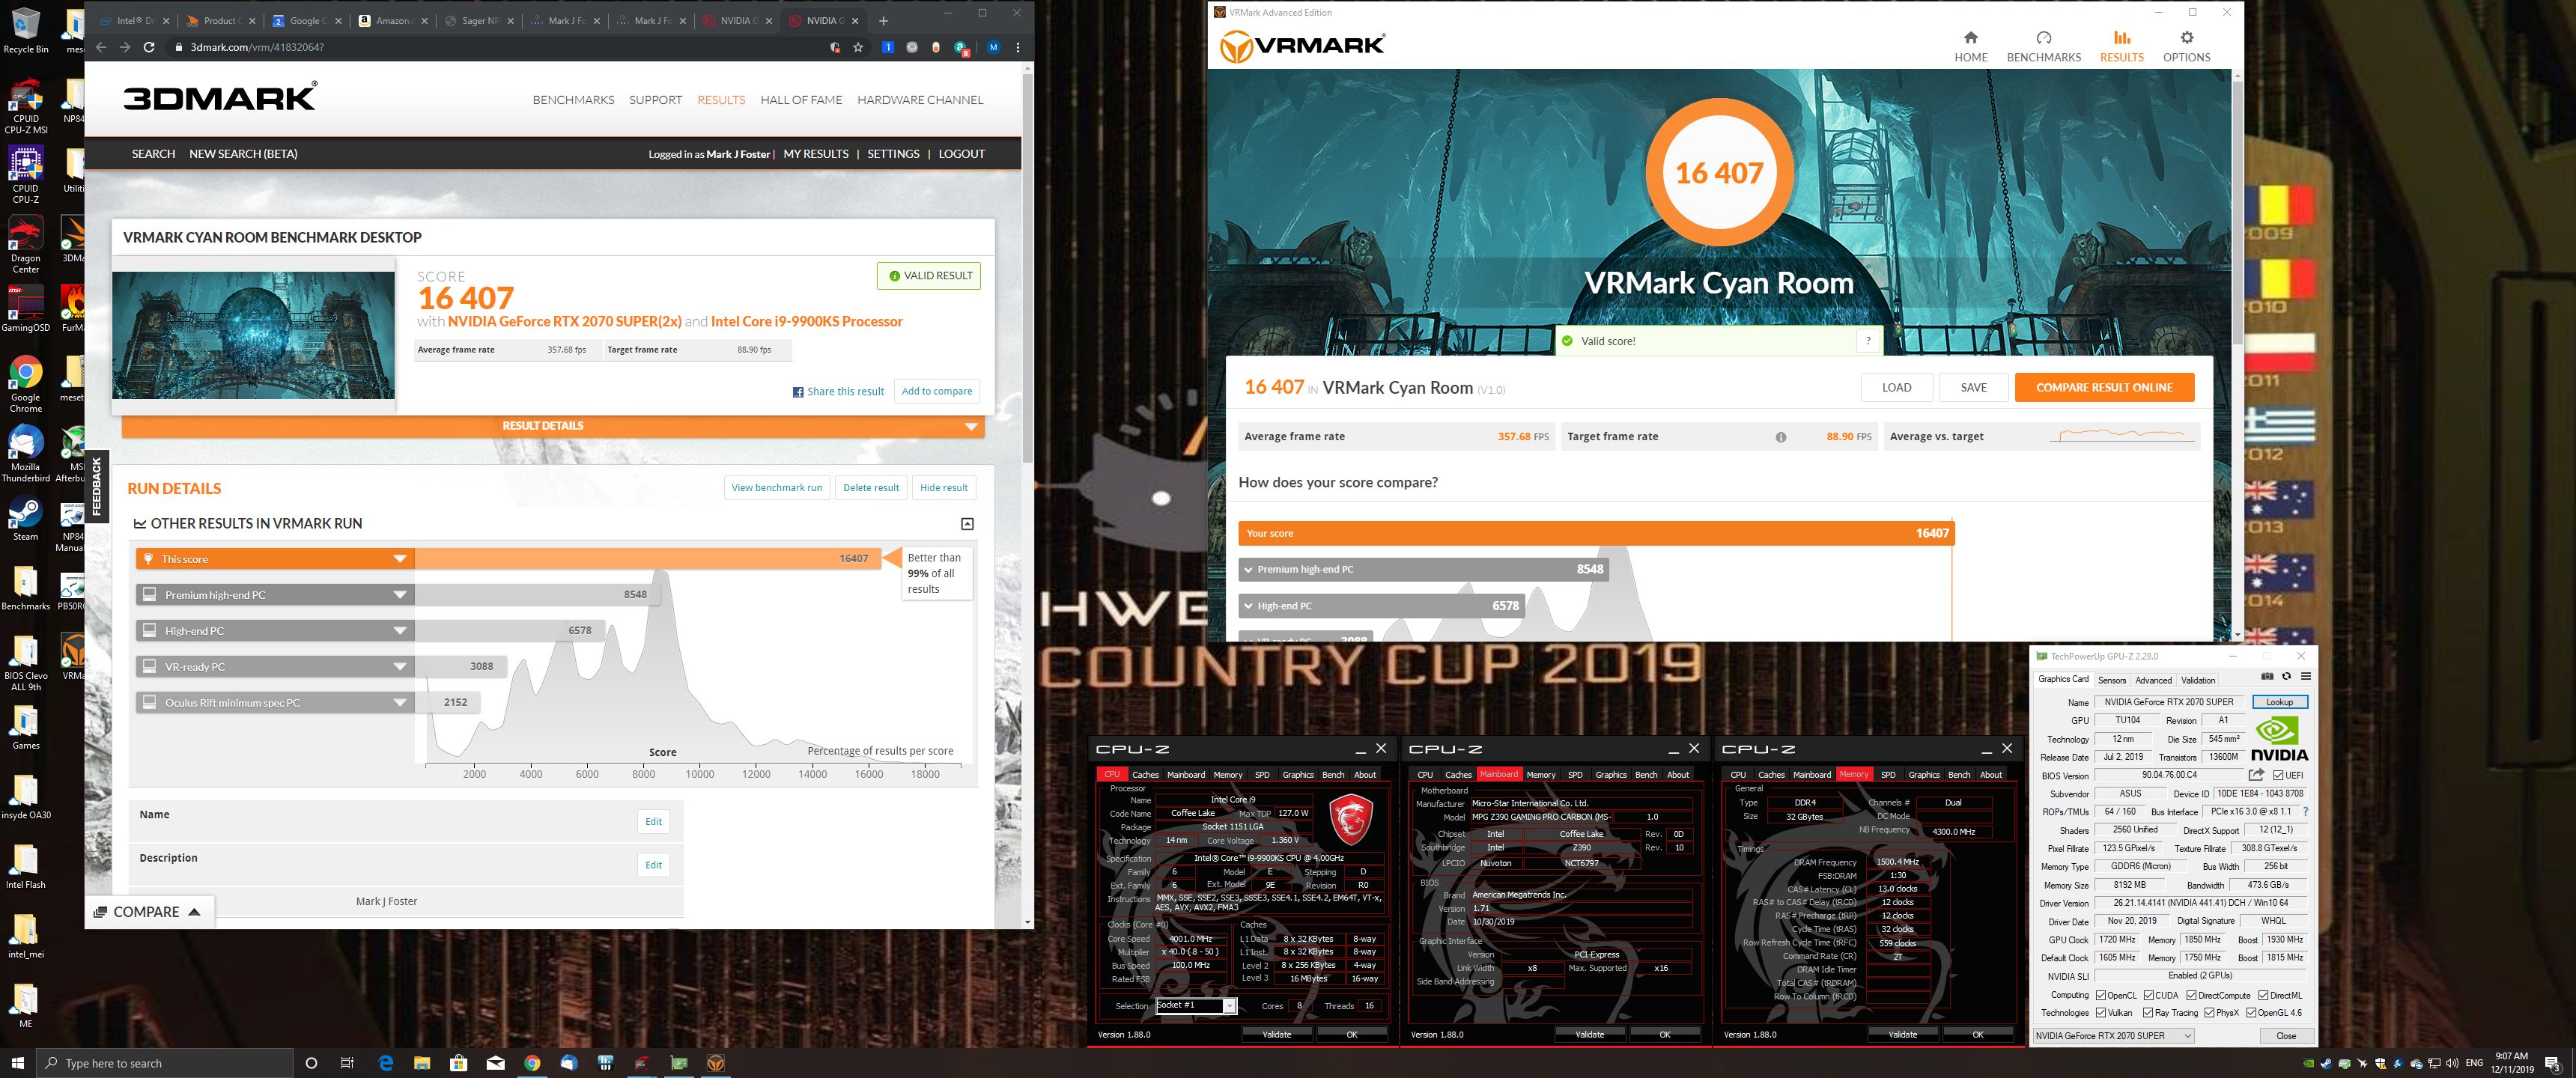Open File Explorer from the taskbar
2576x1078 pixels.
pyautogui.click(x=422, y=1062)
